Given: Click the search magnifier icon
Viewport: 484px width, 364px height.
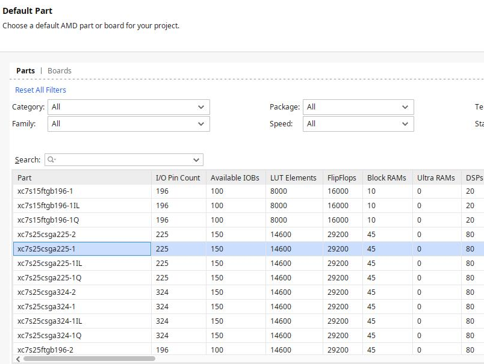Looking at the screenshot, I should [x=51, y=160].
